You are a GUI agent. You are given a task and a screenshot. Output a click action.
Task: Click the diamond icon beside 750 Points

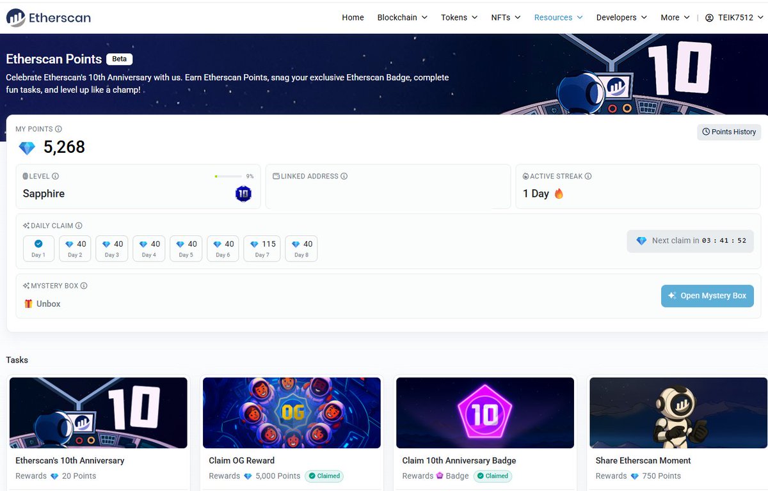click(x=635, y=476)
